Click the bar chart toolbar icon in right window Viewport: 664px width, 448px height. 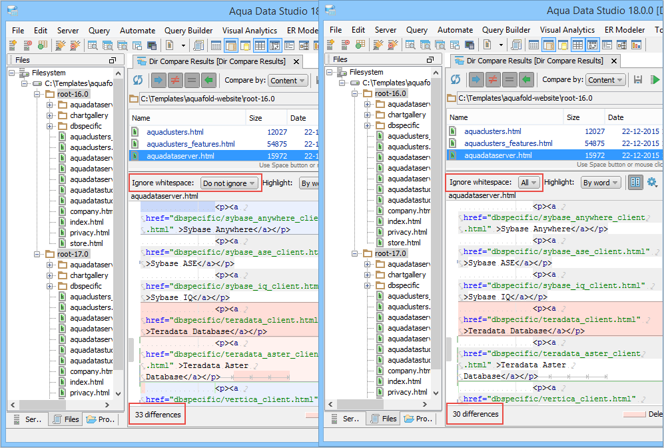point(637,45)
